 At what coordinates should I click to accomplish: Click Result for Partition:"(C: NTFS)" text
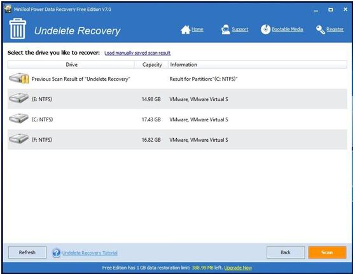[204, 79]
